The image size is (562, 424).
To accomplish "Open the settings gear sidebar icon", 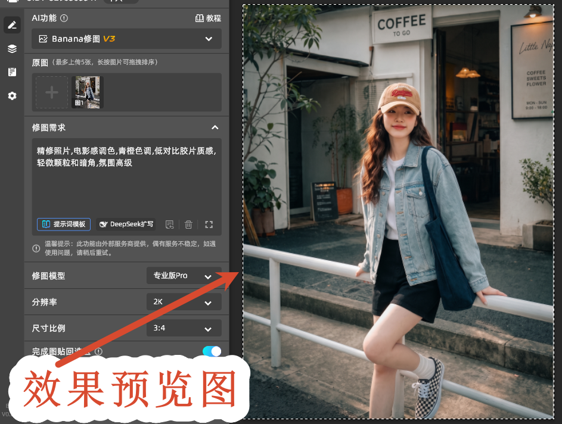I will [12, 96].
